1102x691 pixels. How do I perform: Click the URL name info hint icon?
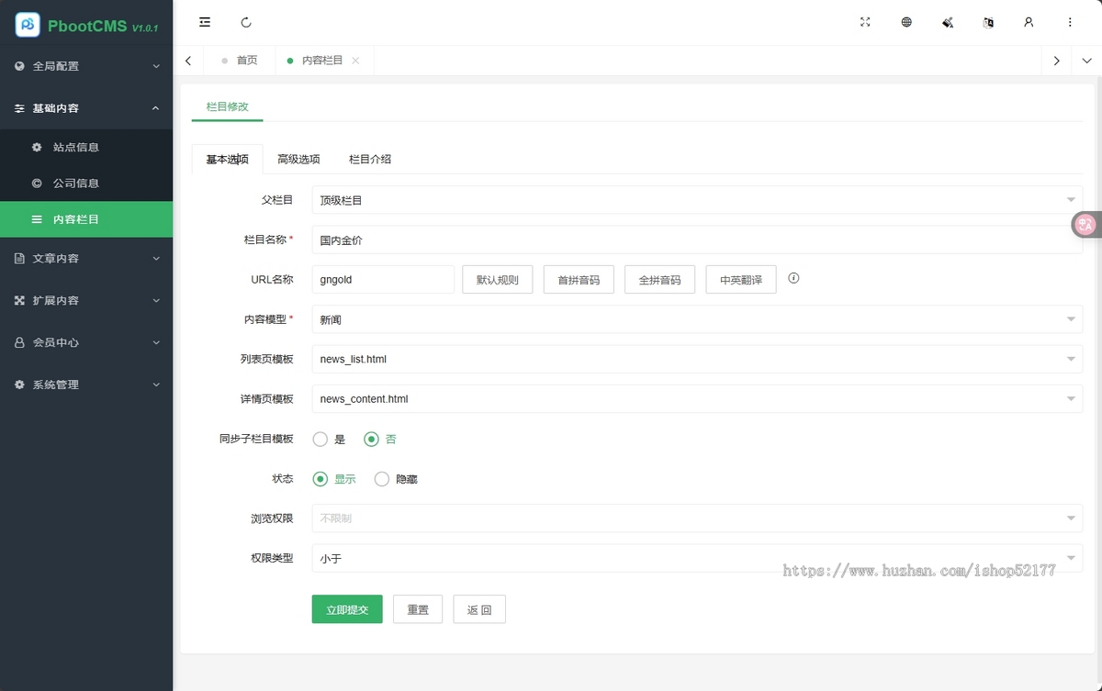pos(793,278)
